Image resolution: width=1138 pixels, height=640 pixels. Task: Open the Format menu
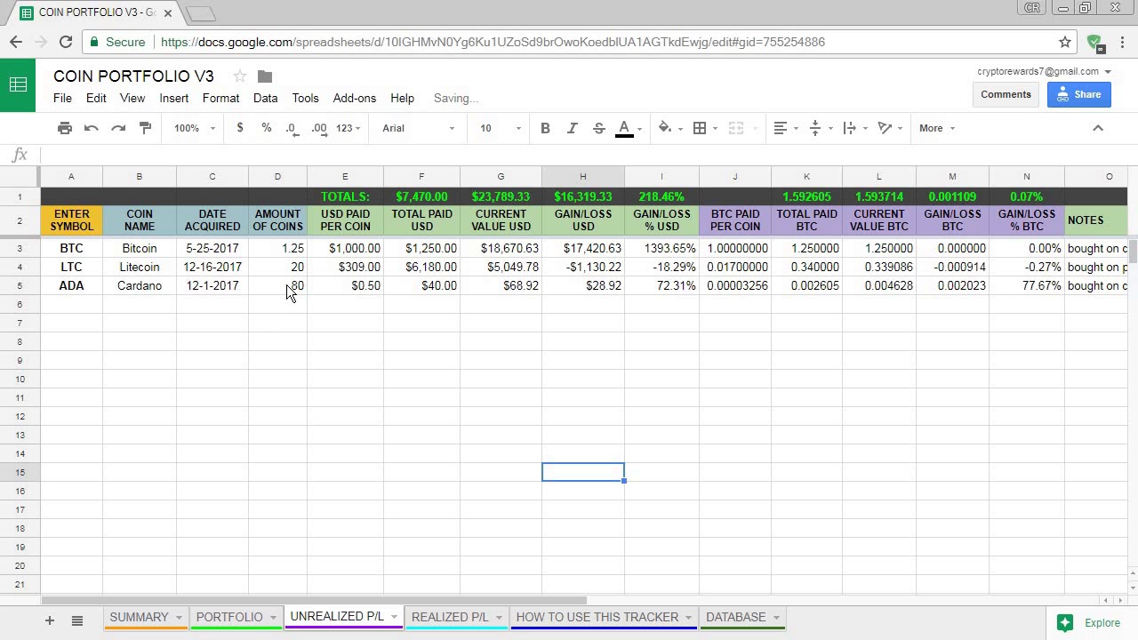220,98
